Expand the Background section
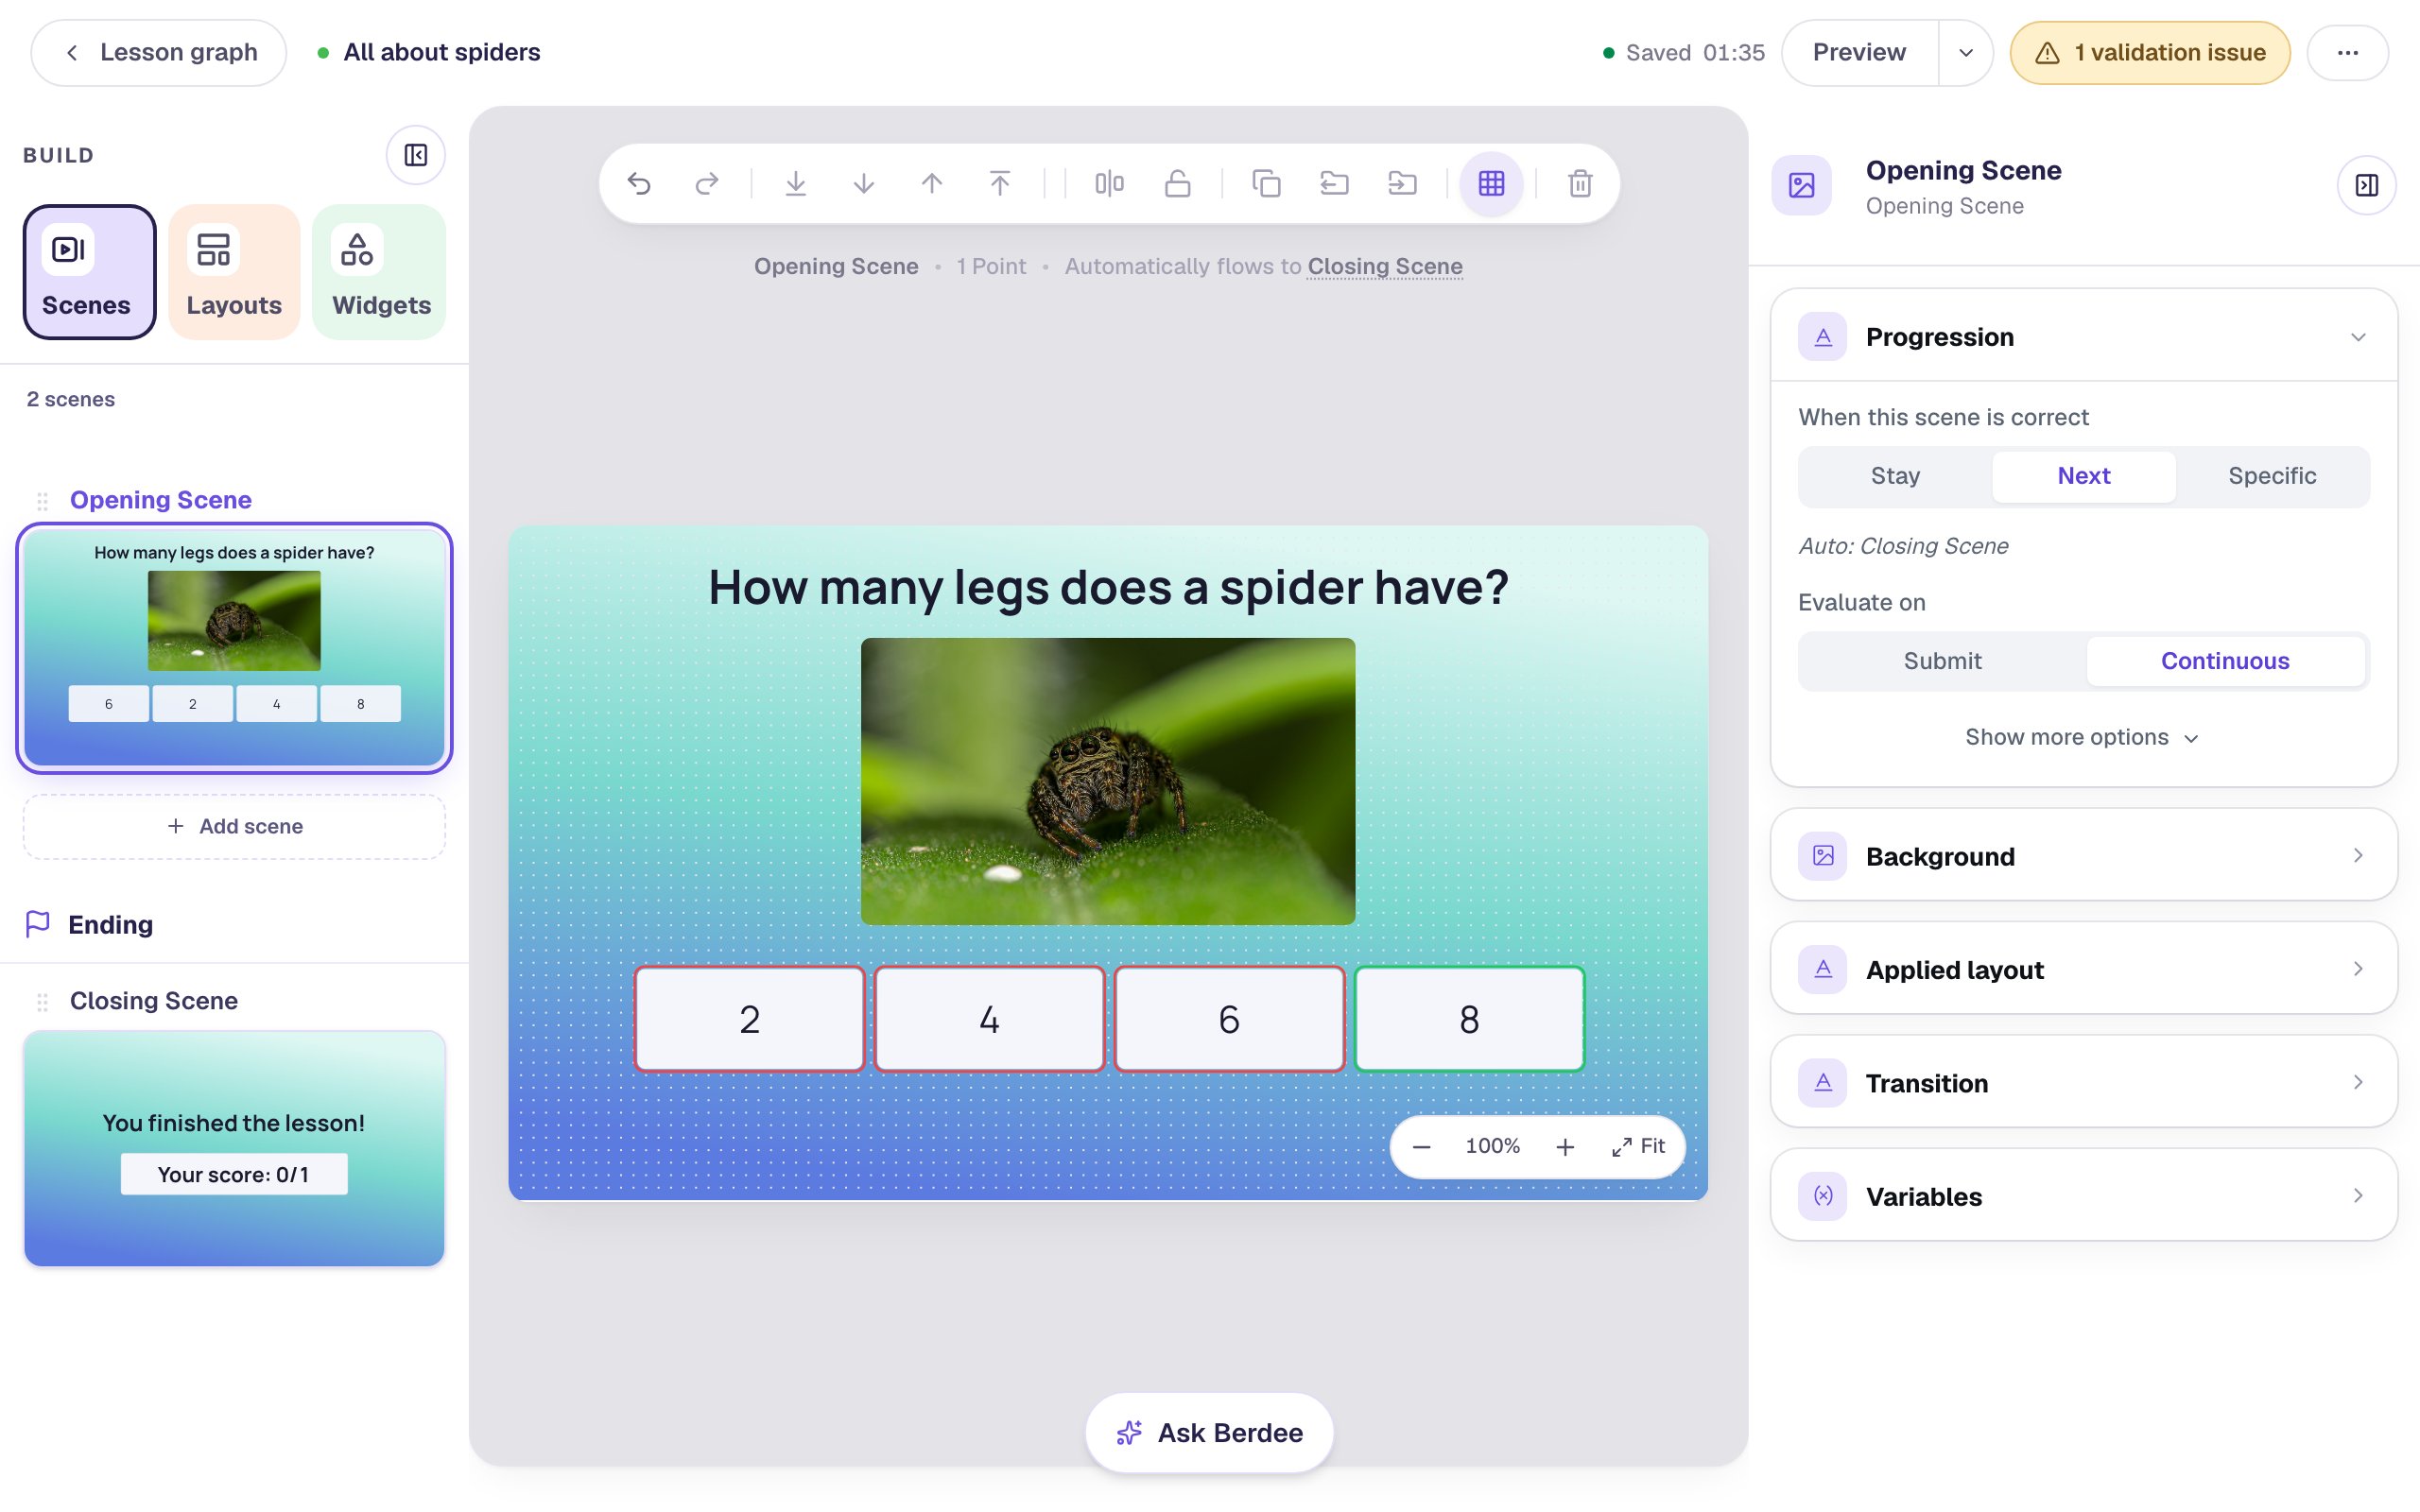Screen dimensions: 2420x1512 [2083, 855]
